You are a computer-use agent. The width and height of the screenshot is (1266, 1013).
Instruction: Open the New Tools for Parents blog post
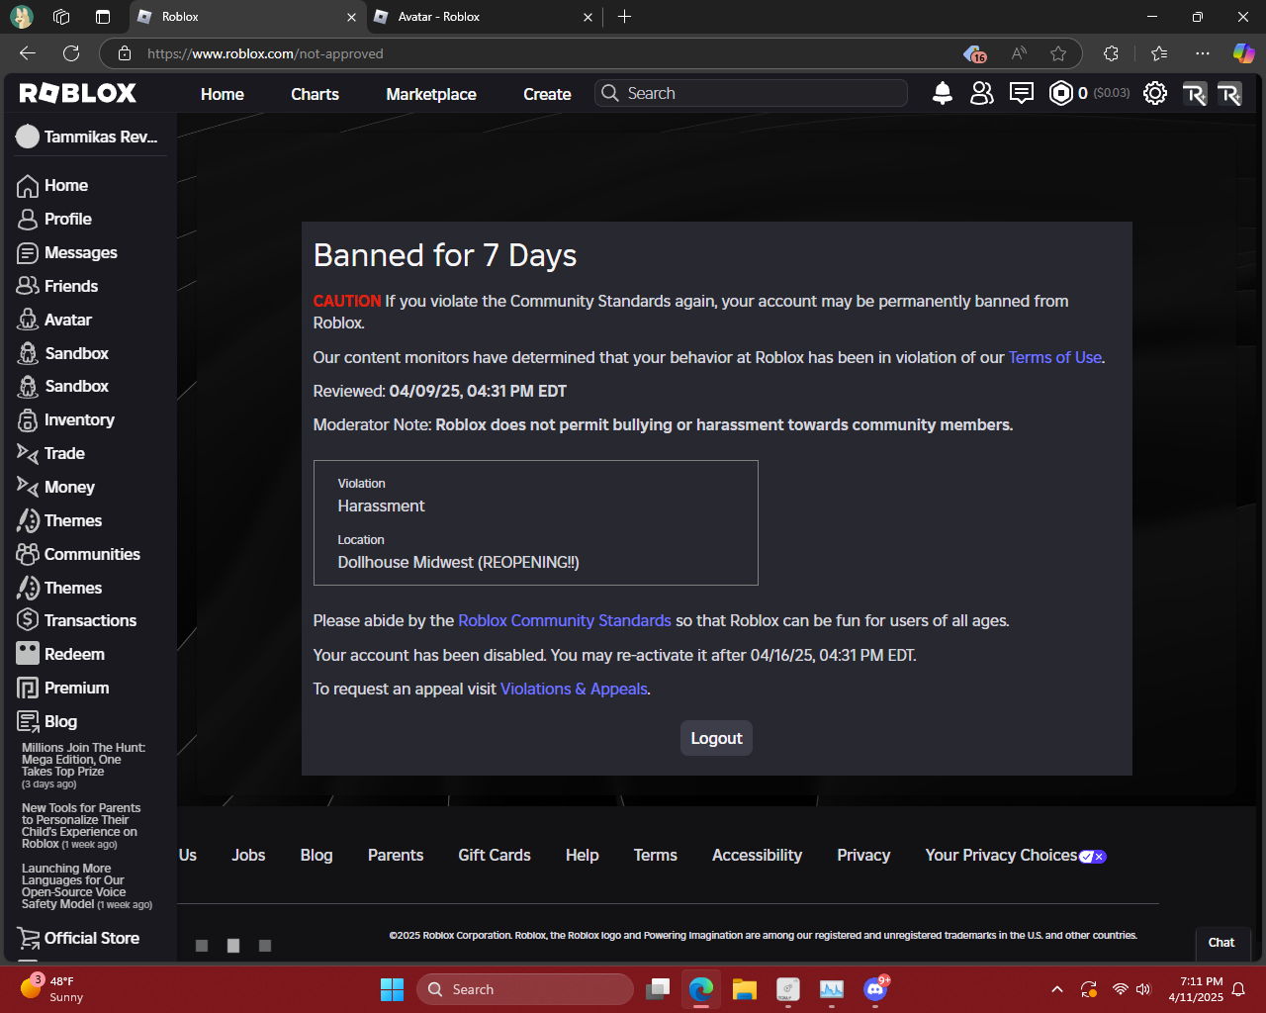pyautogui.click(x=81, y=827)
